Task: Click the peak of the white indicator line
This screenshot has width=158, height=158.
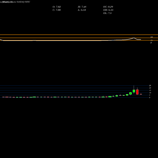Action: point(134,38)
